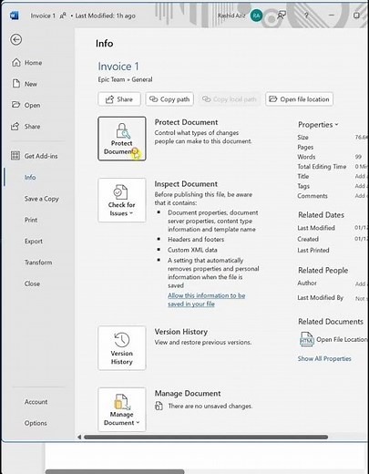Image resolution: width=369 pixels, height=474 pixels.
Task: Choose Share in the left sidebar
Action: coord(32,127)
